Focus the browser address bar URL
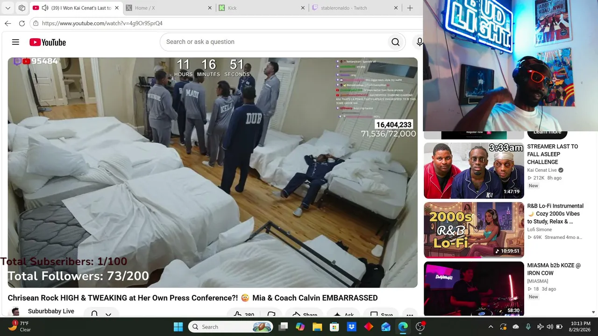Screen dimensions: 598x336 pos(102,23)
